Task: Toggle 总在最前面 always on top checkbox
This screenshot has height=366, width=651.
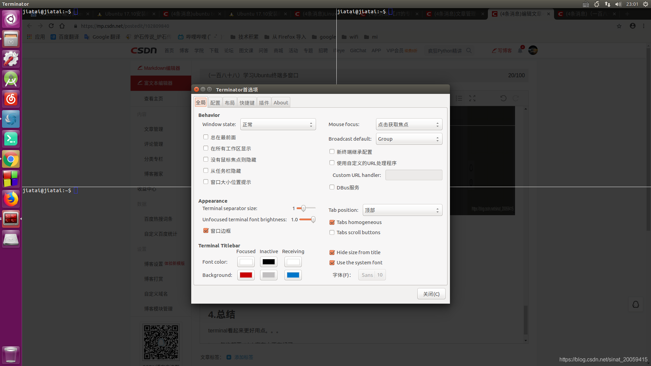Action: (206, 137)
